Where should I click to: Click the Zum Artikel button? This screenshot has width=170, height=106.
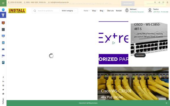point(140,55)
